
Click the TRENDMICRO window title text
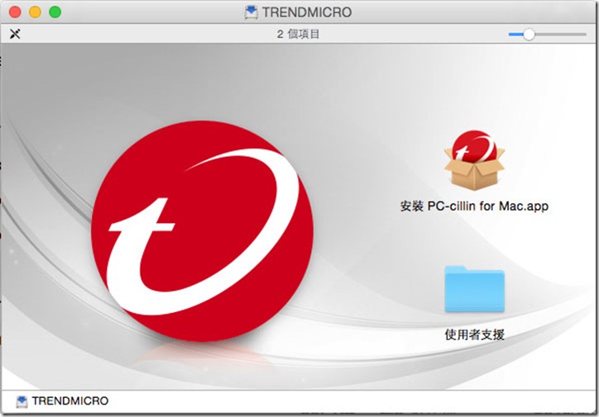pyautogui.click(x=307, y=12)
